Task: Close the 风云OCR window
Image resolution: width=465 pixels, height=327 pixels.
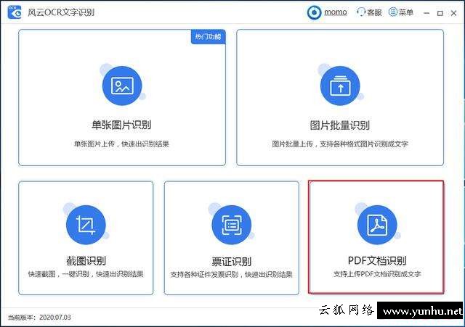Action: (453, 13)
